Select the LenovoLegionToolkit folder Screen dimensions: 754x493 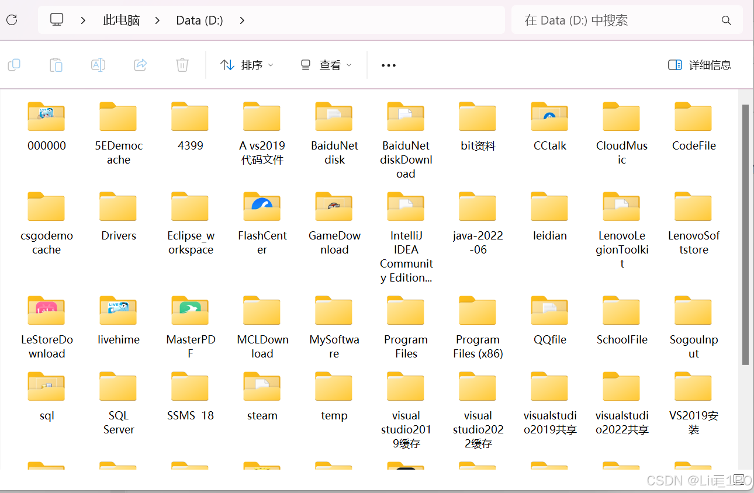622,230
